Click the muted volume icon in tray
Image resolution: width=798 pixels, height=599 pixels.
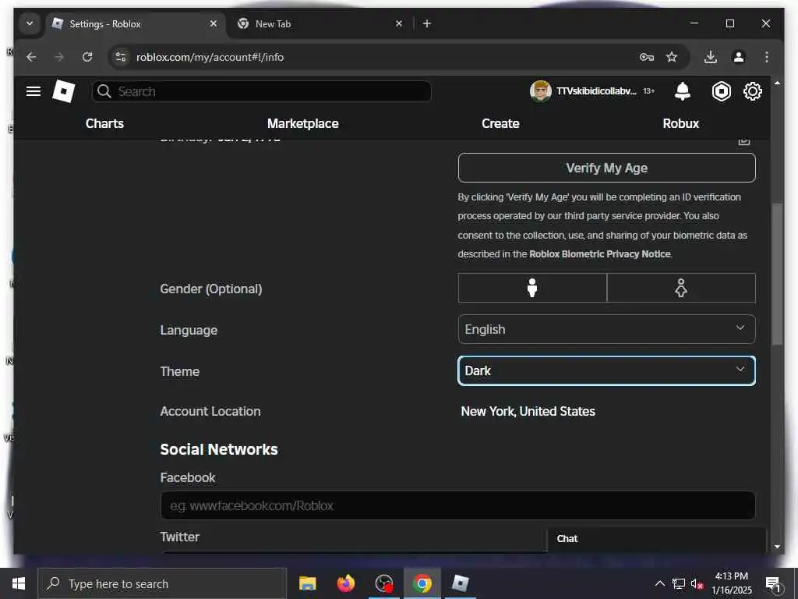[697, 583]
